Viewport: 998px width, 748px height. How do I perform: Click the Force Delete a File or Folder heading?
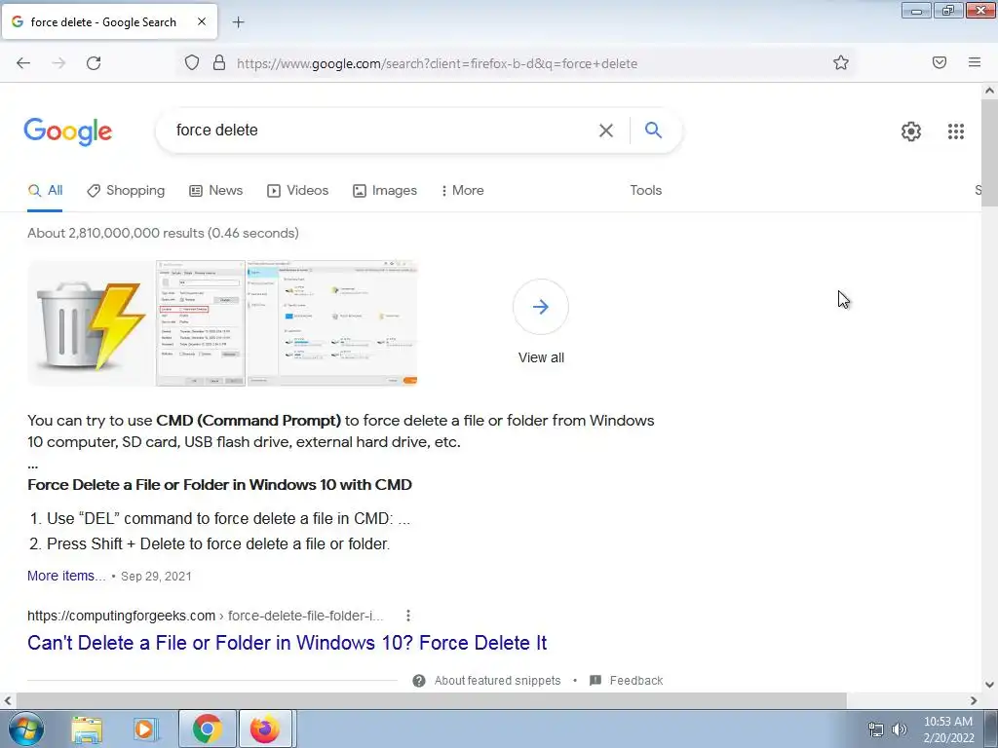[x=219, y=485]
